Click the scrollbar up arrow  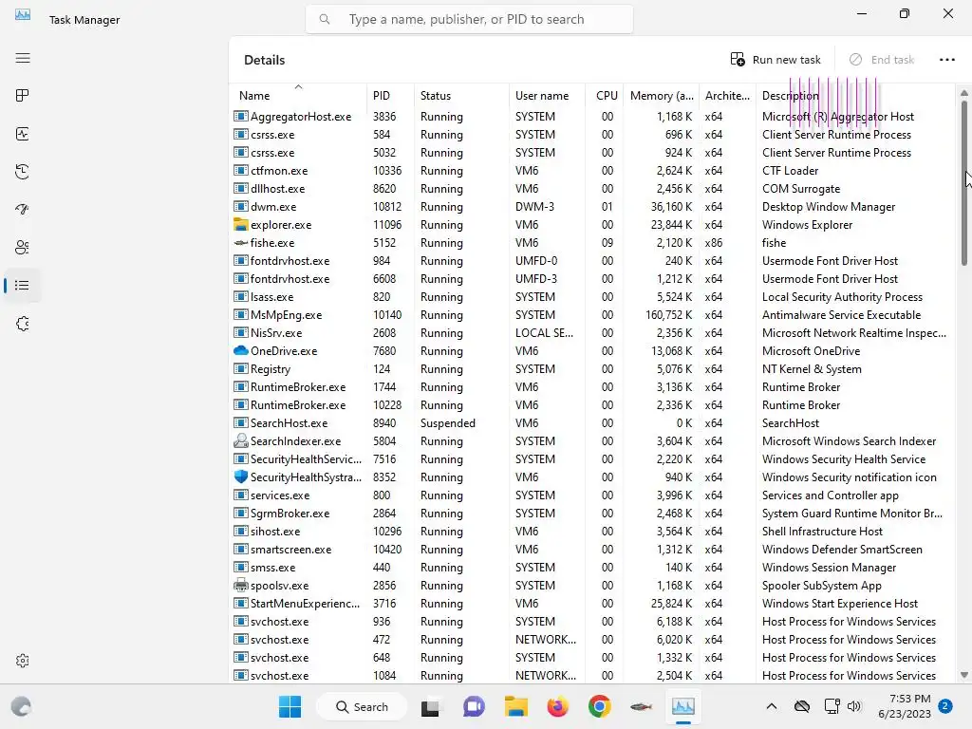tap(964, 93)
